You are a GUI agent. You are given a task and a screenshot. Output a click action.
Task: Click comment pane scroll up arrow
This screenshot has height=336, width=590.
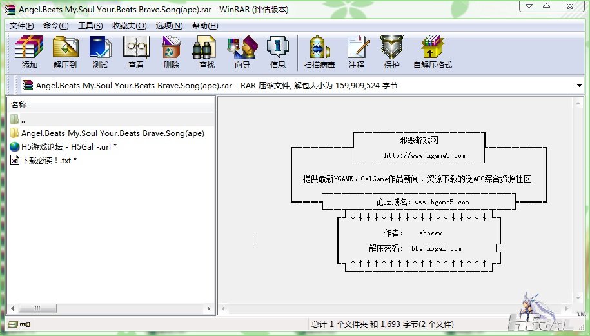coord(578,103)
